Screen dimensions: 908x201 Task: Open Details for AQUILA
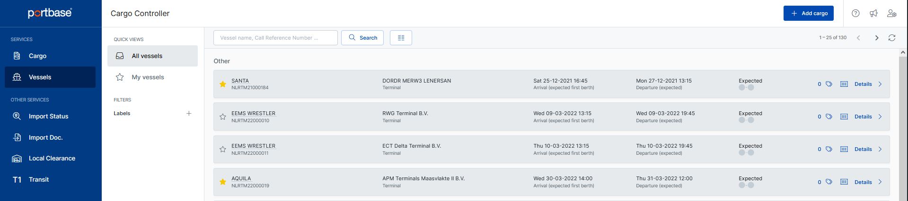point(863,182)
